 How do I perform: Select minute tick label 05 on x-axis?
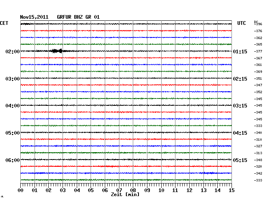coord(91,190)
